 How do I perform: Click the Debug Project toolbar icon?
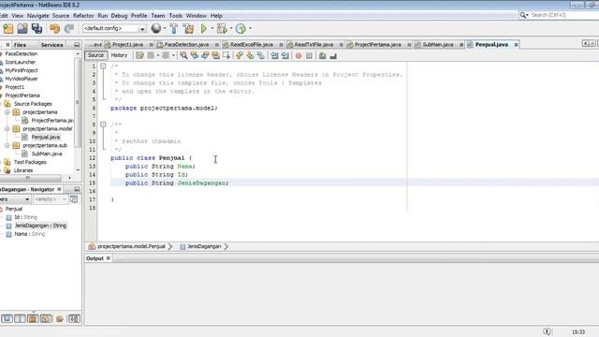point(222,28)
